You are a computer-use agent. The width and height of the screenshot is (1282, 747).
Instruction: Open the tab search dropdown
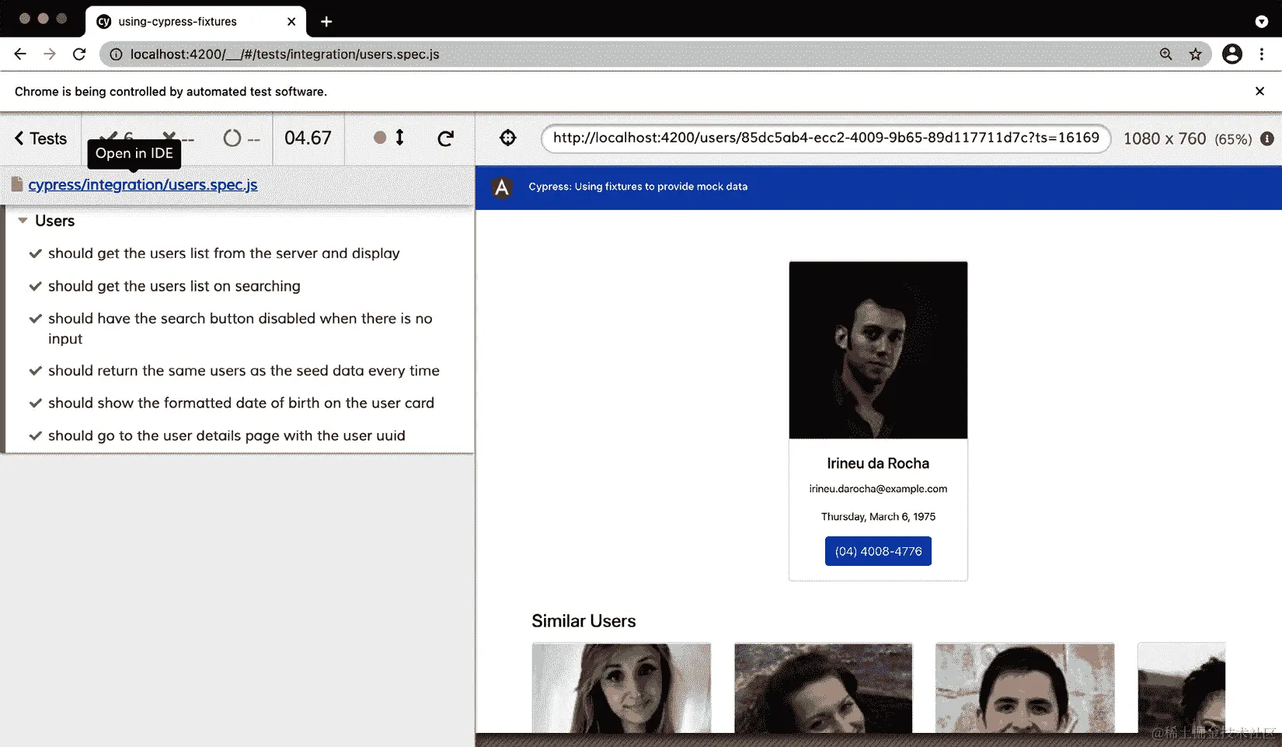click(1262, 22)
